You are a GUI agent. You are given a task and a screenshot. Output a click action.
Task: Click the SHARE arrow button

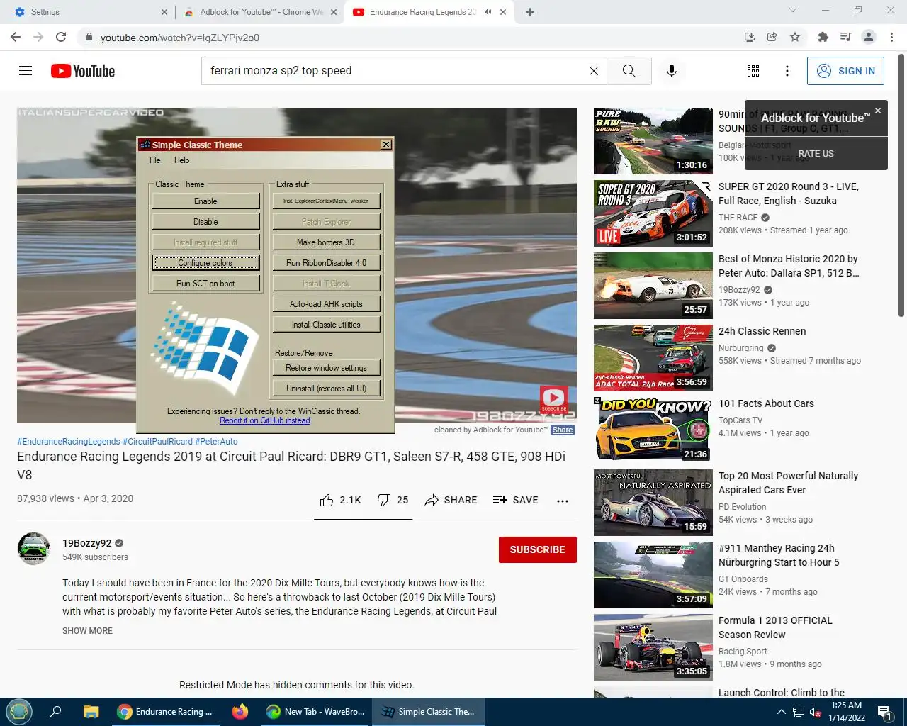pyautogui.click(x=451, y=500)
